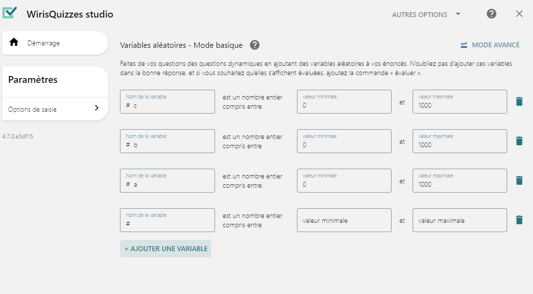The width and height of the screenshot is (533, 294).
Task: Click the empty valeur maximale field
Action: pyautogui.click(x=459, y=220)
